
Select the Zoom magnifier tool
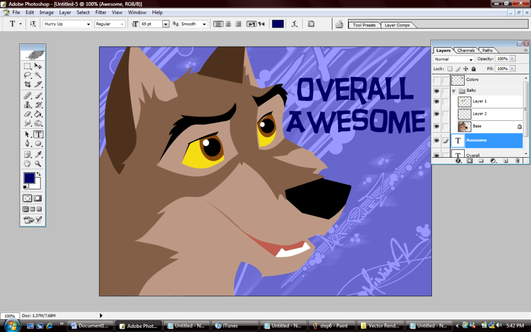38,163
